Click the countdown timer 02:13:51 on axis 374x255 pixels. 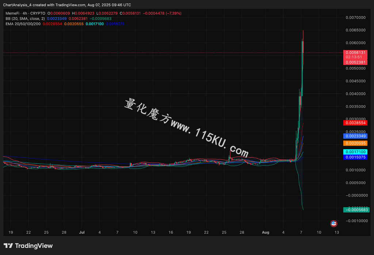(354, 57)
